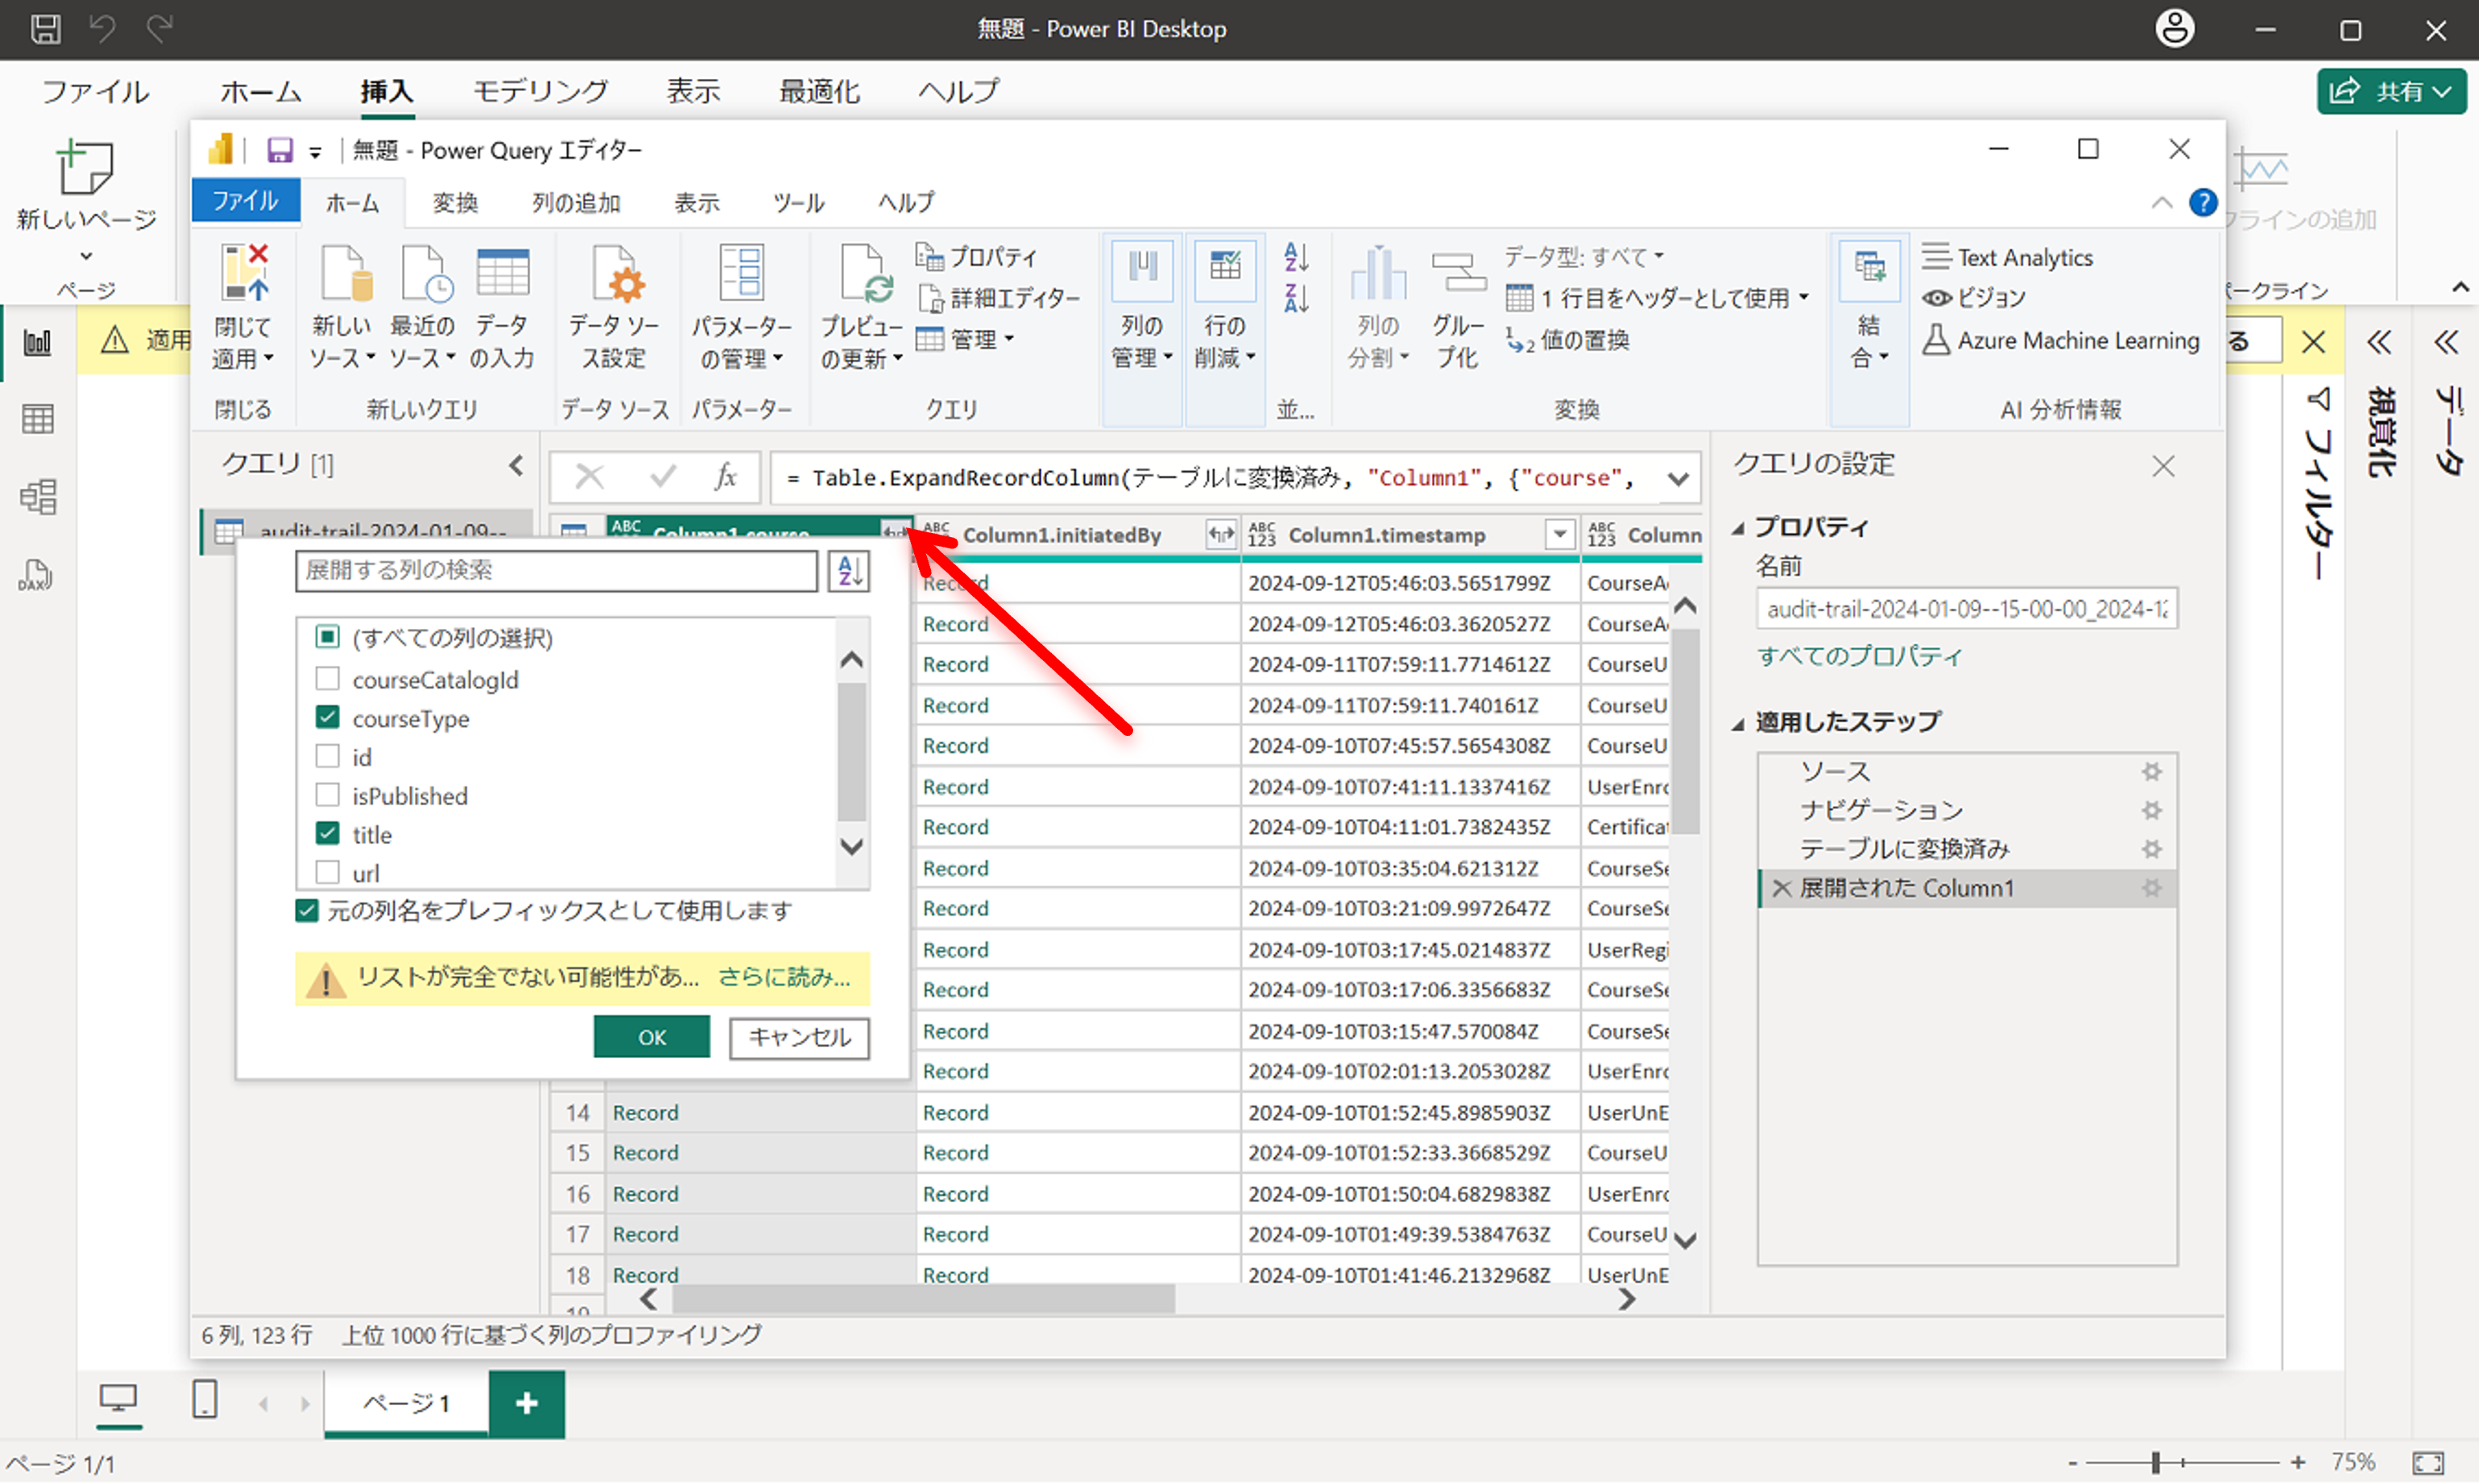
Task: Switch to Table view in Power BI sidebar
Action: click(x=37, y=419)
